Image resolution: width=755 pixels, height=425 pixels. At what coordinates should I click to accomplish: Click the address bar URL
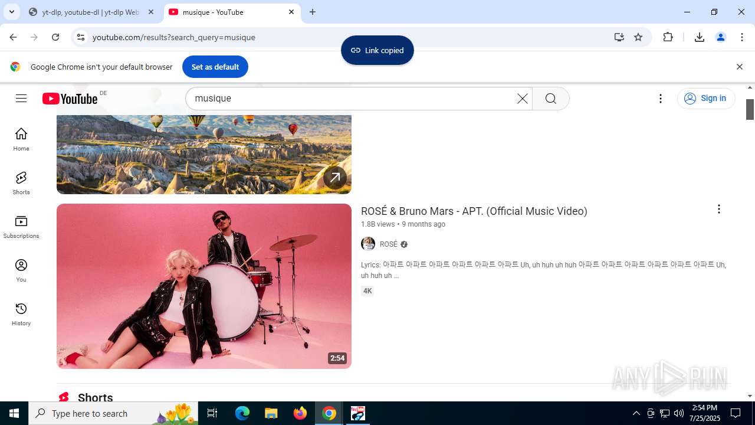[174, 37]
